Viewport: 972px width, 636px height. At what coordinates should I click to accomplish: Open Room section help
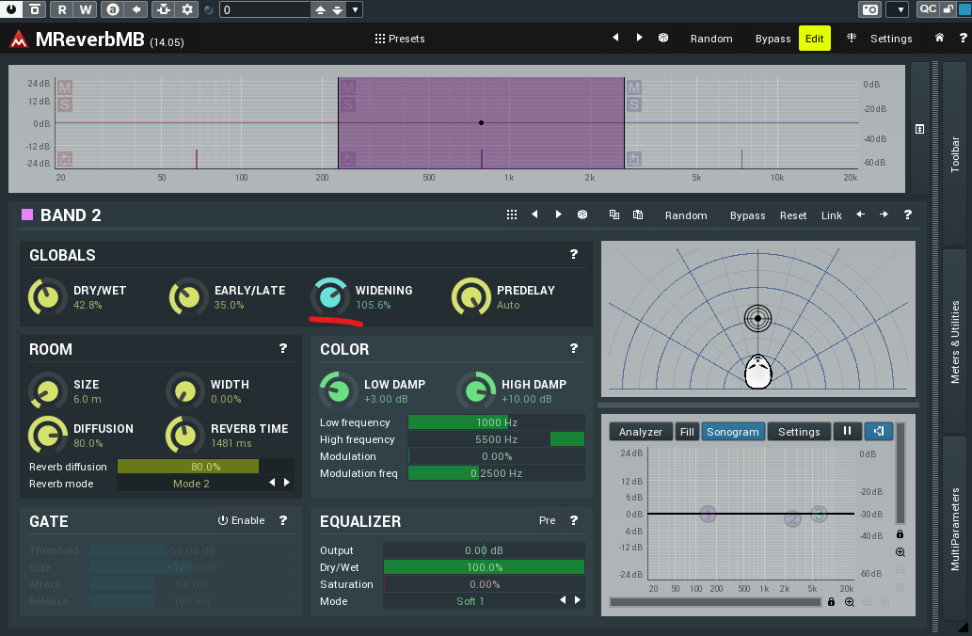tap(282, 348)
